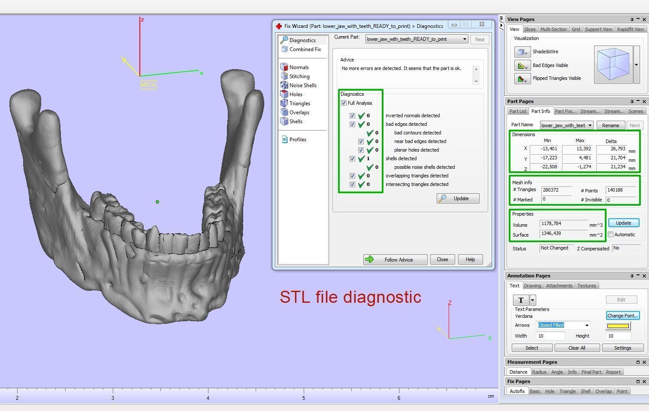Click the T text annotation tool
The height and width of the screenshot is (411, 649).
[x=521, y=300]
